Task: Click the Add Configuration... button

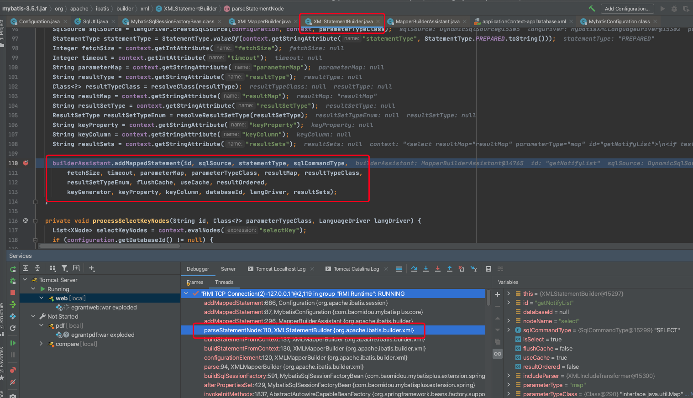Action: coord(627,9)
